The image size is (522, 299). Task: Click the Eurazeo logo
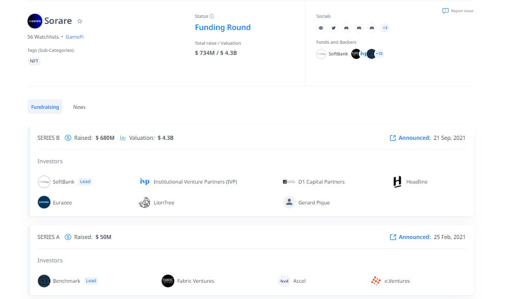coord(44,202)
